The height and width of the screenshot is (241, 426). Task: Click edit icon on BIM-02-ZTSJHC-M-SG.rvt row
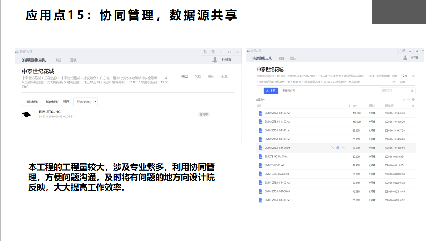pyautogui.click(x=332, y=148)
